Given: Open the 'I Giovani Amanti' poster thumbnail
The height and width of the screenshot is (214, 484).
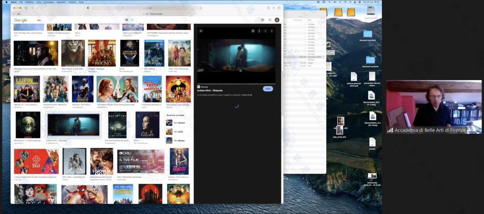Looking at the screenshot, I should [x=102, y=161].
